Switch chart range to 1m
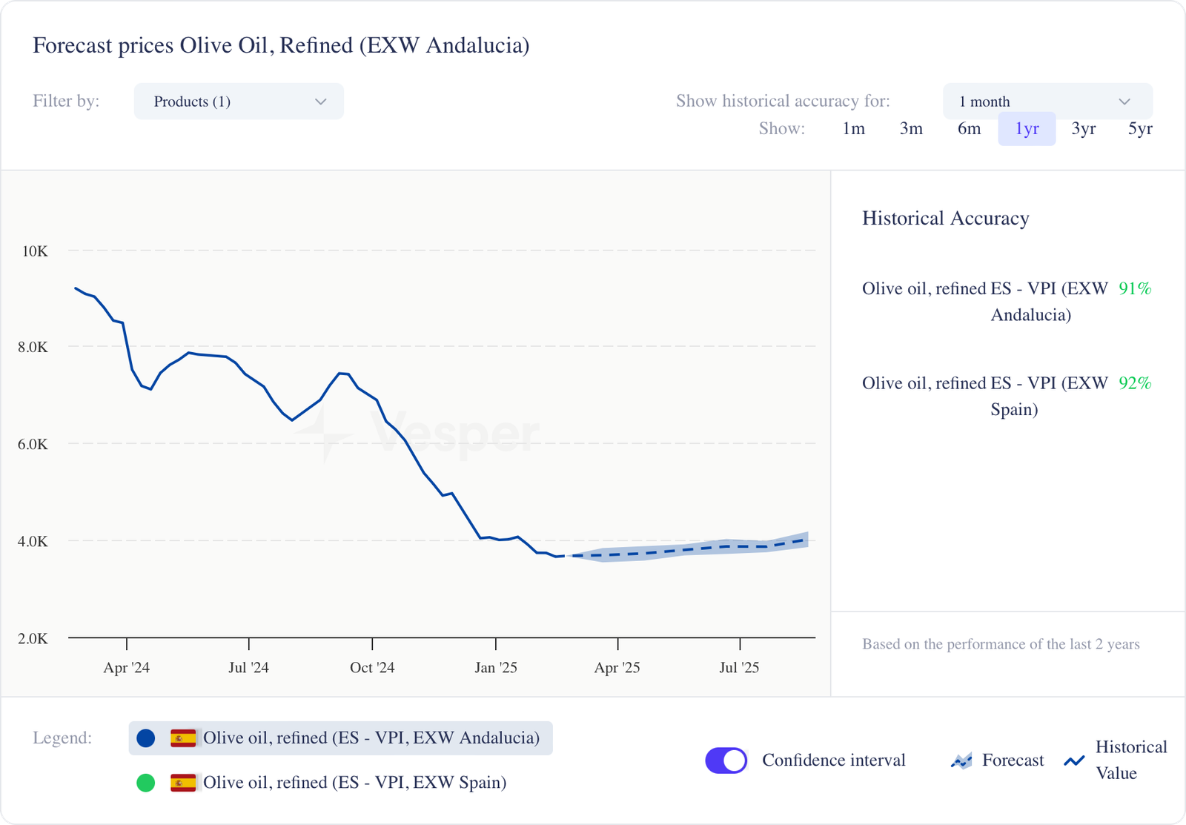 853,129
